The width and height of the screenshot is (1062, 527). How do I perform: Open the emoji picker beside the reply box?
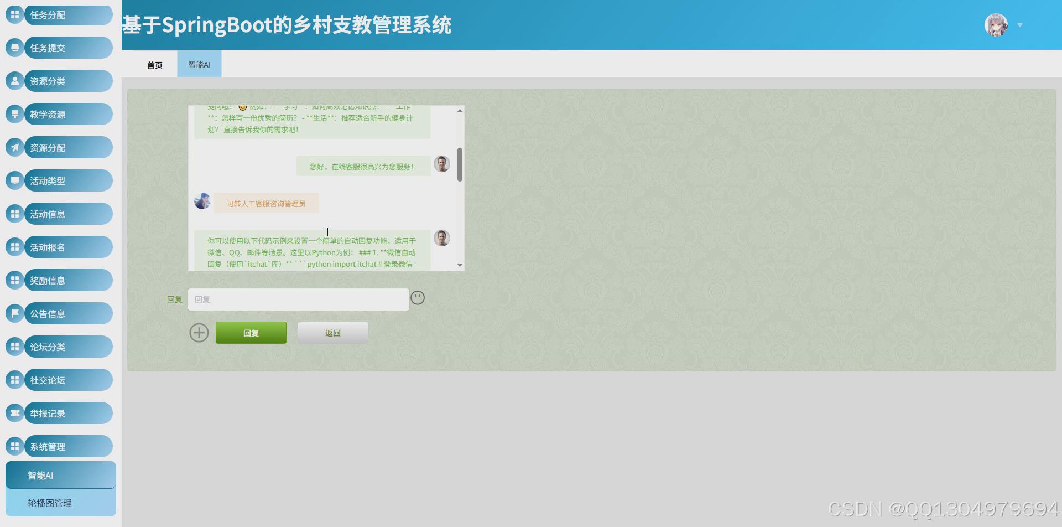tap(418, 298)
